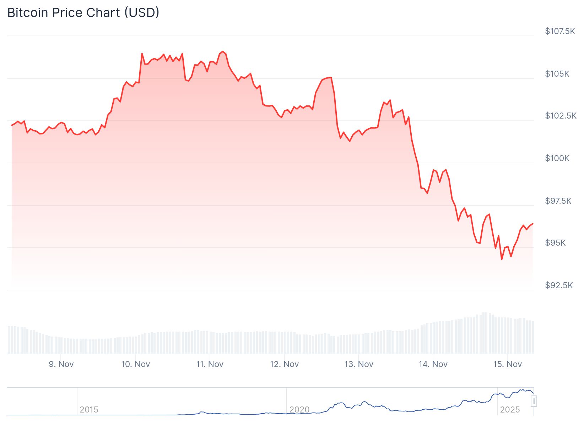584x426 pixels.
Task: Click the $97.5K price axis label
Action: click(558, 201)
